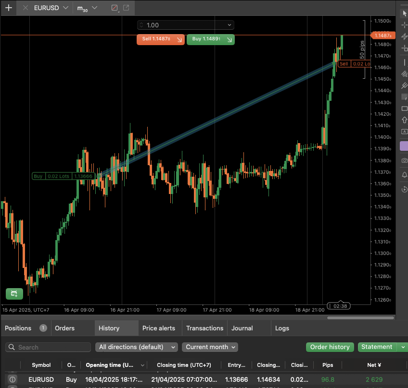Click the Order history button
Screen dimensions: 408x388
pos(330,347)
